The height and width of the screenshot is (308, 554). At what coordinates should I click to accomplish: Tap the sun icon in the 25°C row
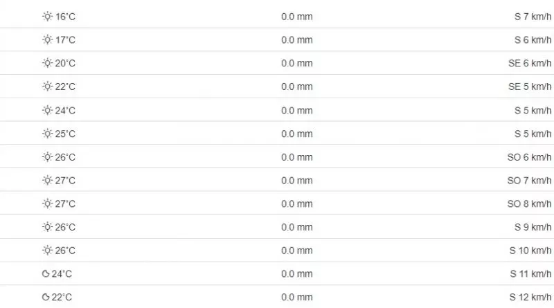pyautogui.click(x=47, y=134)
